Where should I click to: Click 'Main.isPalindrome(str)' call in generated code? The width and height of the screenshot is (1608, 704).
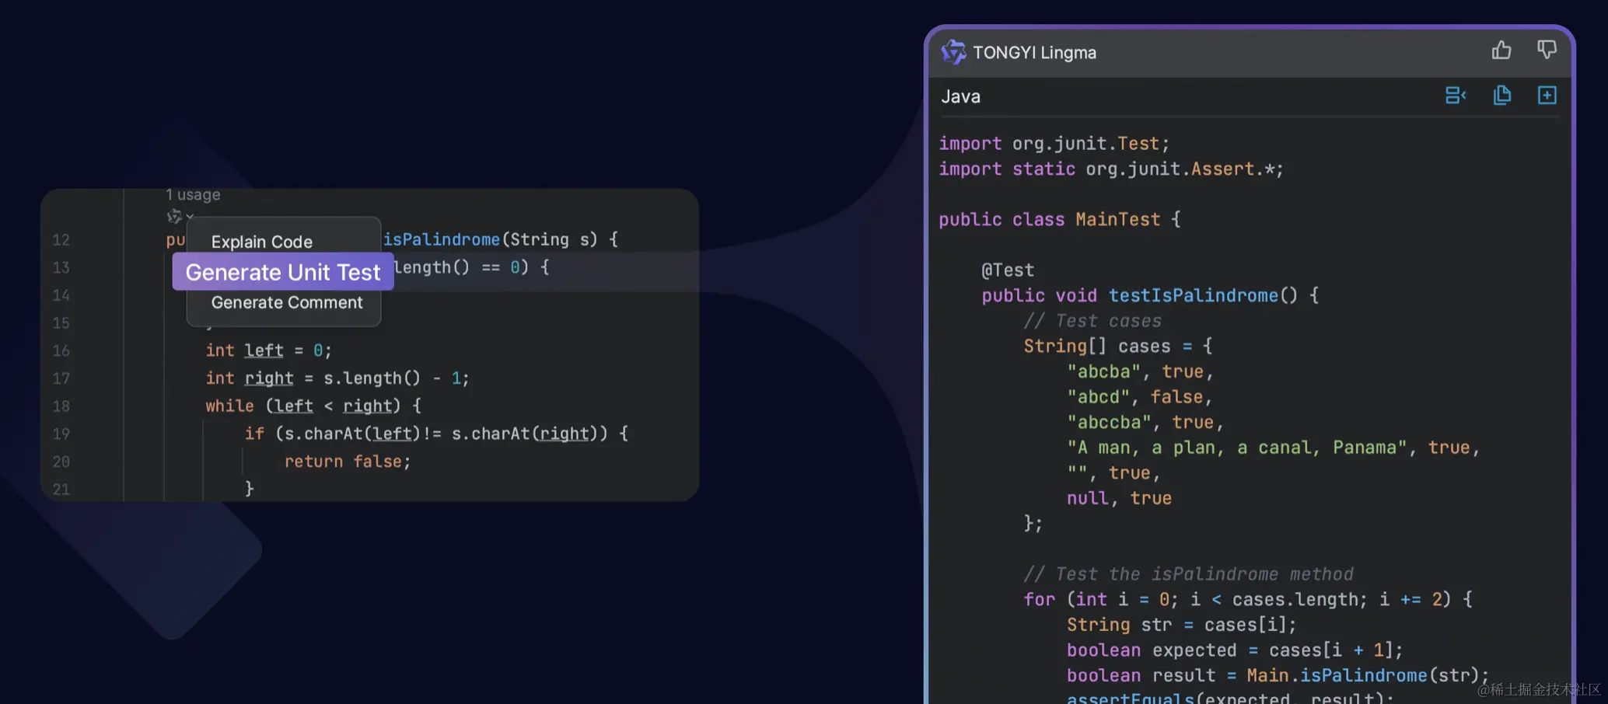point(1363,675)
